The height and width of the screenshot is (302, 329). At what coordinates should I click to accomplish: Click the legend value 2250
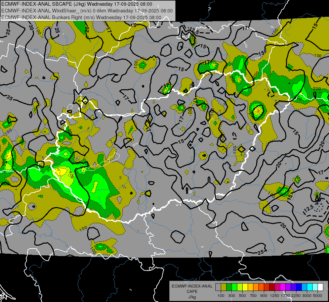pos(296,296)
